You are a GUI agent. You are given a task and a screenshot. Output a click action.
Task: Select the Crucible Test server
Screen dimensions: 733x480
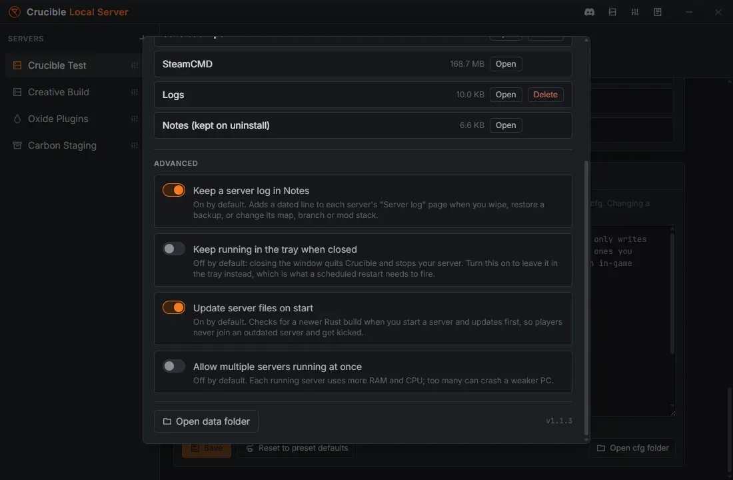click(74, 65)
